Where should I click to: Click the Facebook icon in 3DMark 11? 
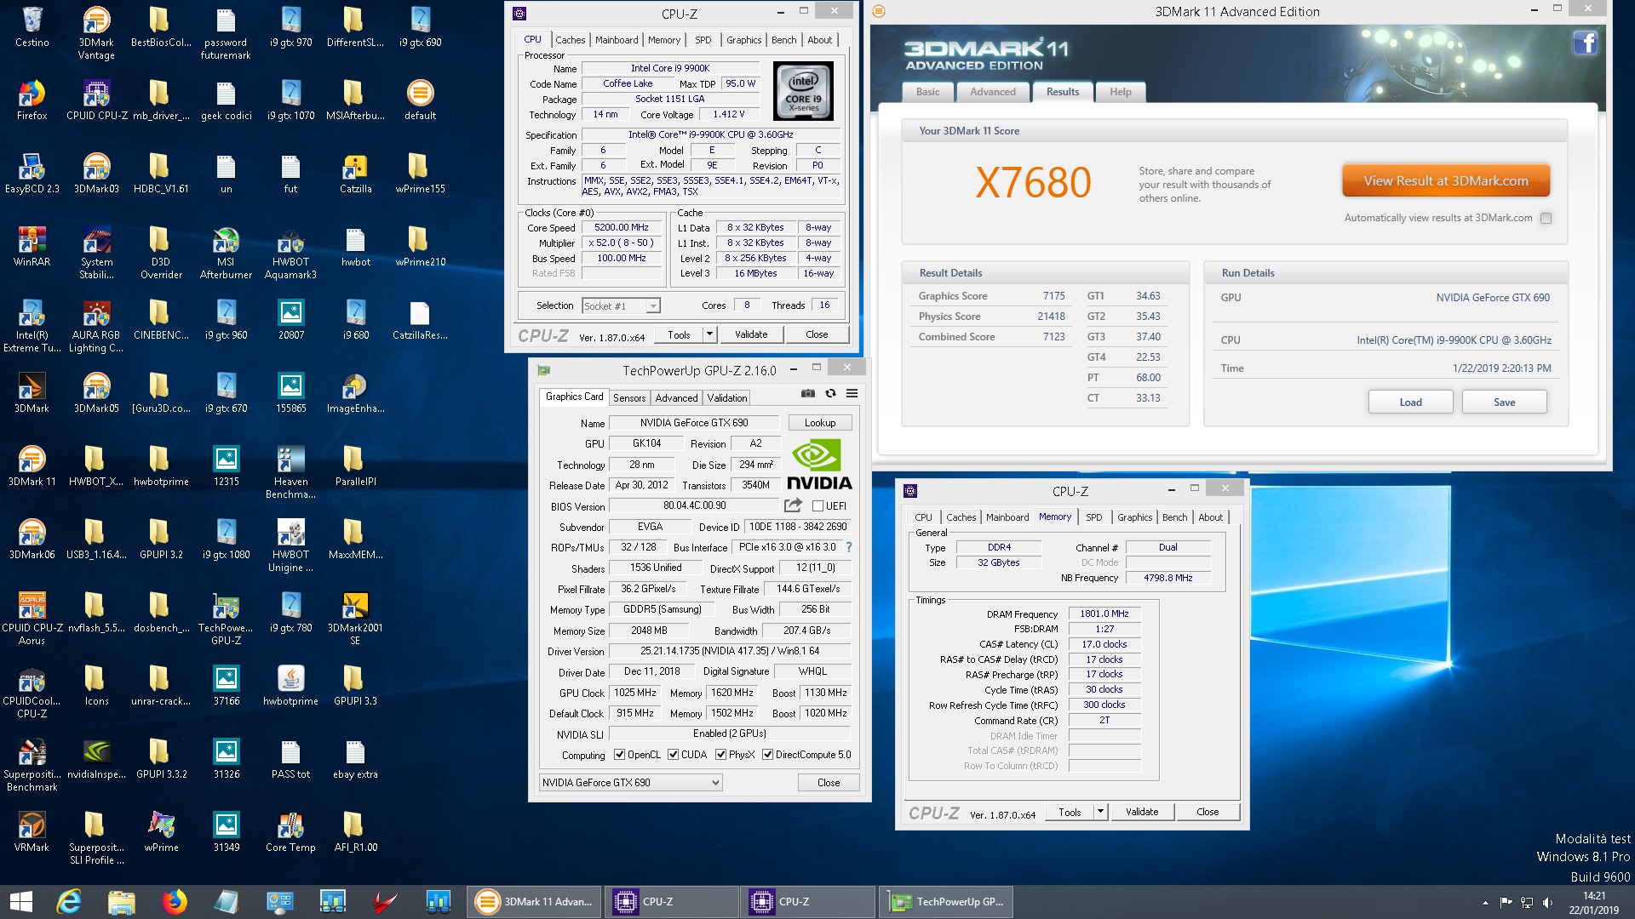1585,43
